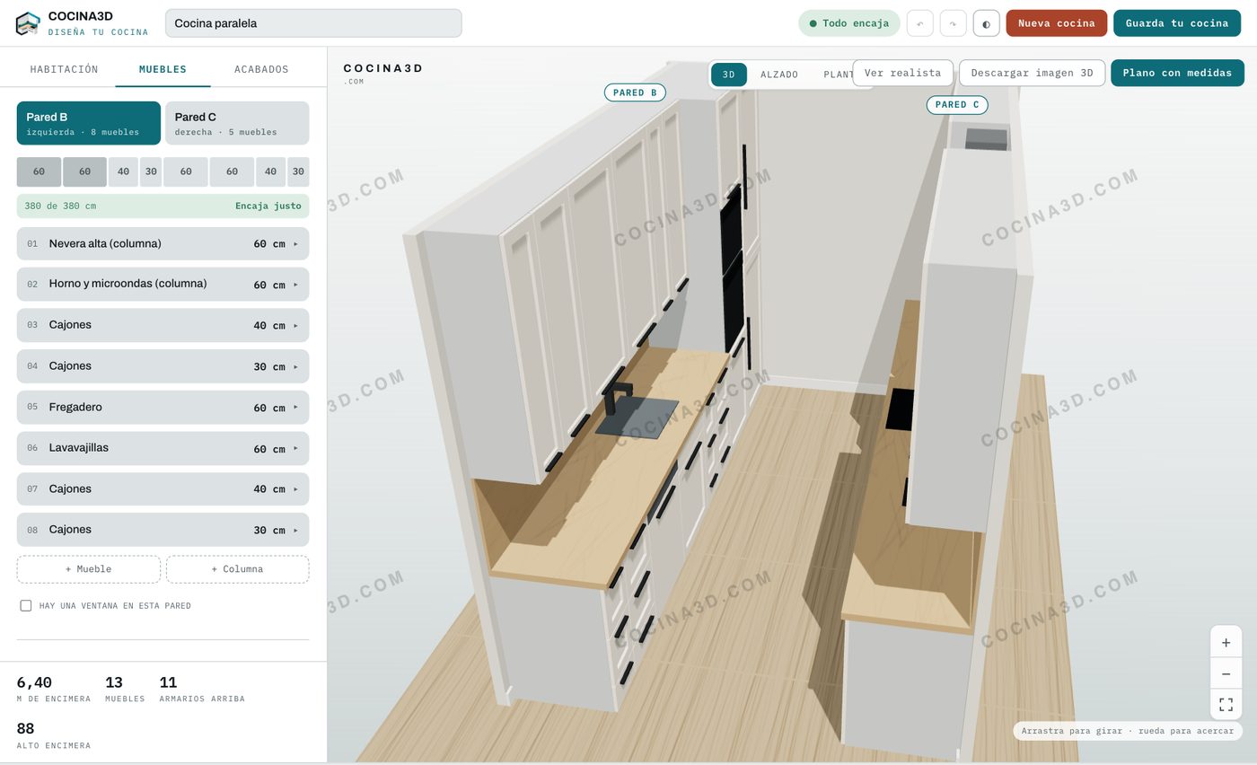
Task: Save with Guarda tu cocina
Action: tap(1177, 23)
